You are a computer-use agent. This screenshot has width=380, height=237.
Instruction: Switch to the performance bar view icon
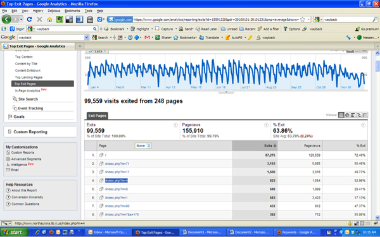click(x=353, y=115)
